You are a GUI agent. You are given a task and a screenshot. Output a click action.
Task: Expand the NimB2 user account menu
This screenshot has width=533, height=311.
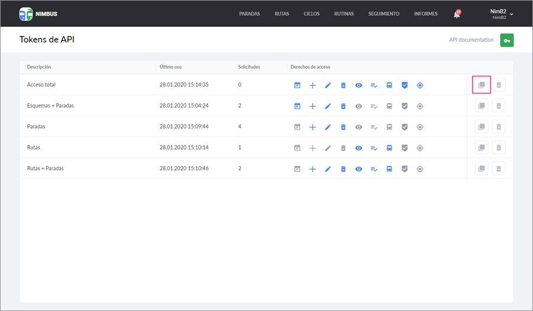[498, 14]
